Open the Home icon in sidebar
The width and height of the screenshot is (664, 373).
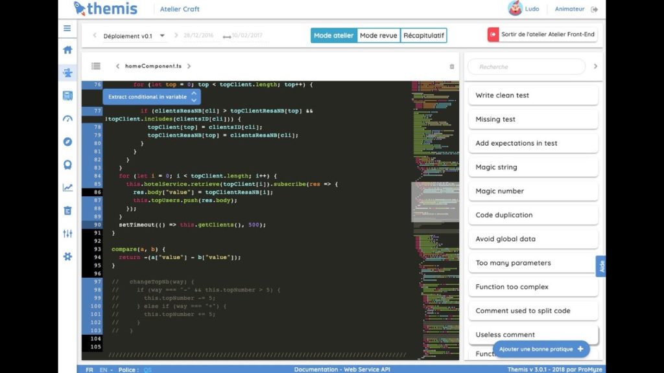click(67, 49)
